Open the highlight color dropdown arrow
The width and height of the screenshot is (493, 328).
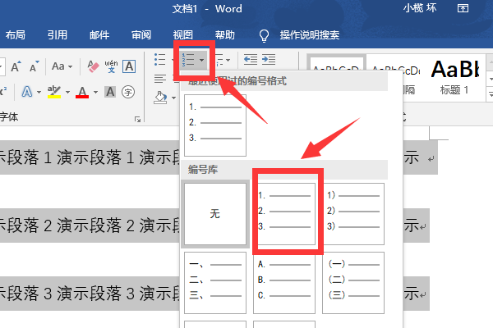68,93
